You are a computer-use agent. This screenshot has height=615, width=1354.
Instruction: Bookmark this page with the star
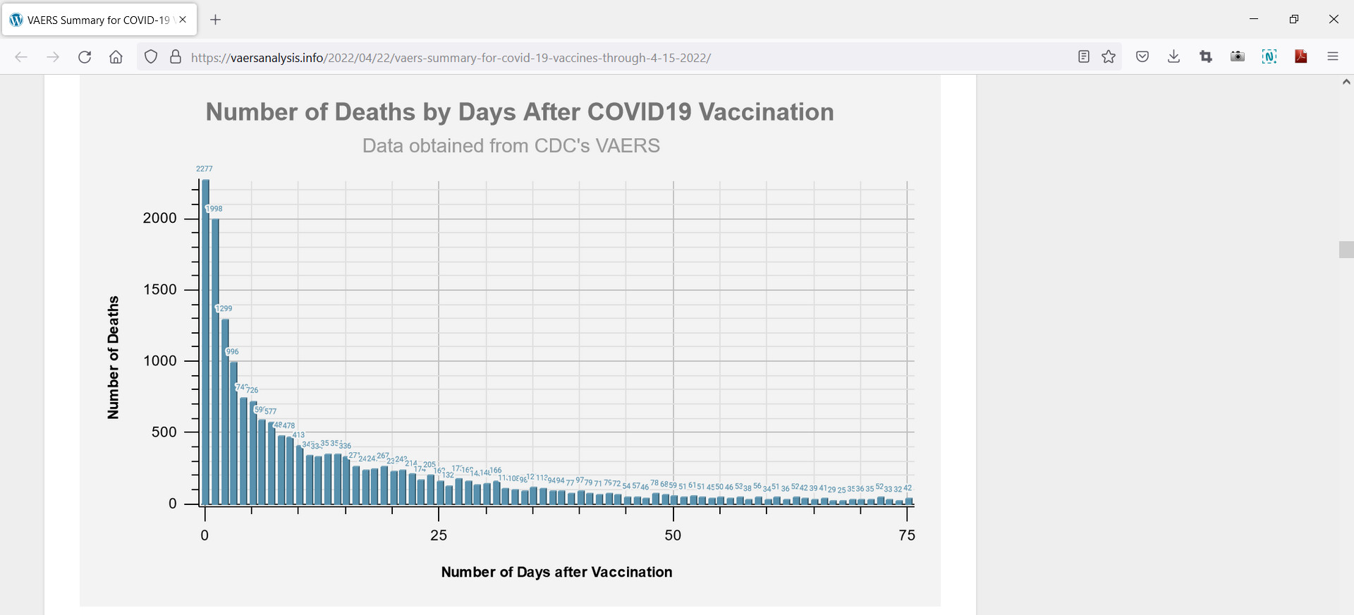[x=1109, y=57]
